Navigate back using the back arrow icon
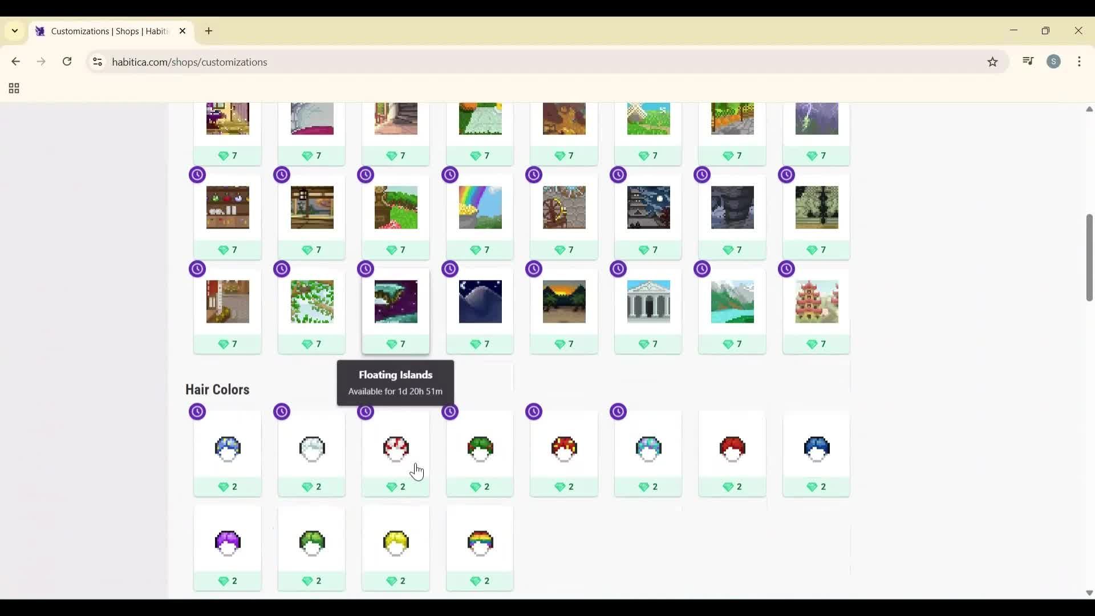 pyautogui.click(x=15, y=62)
